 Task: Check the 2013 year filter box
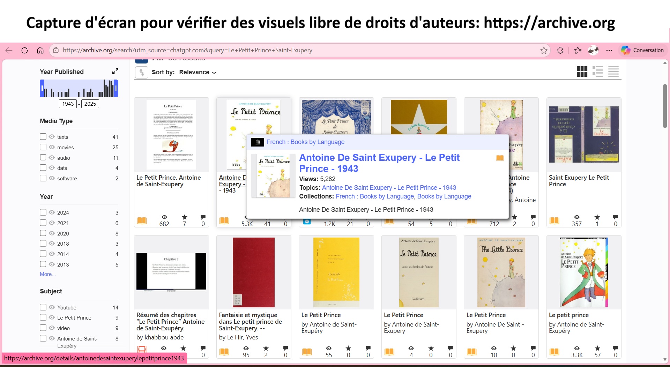point(43,264)
